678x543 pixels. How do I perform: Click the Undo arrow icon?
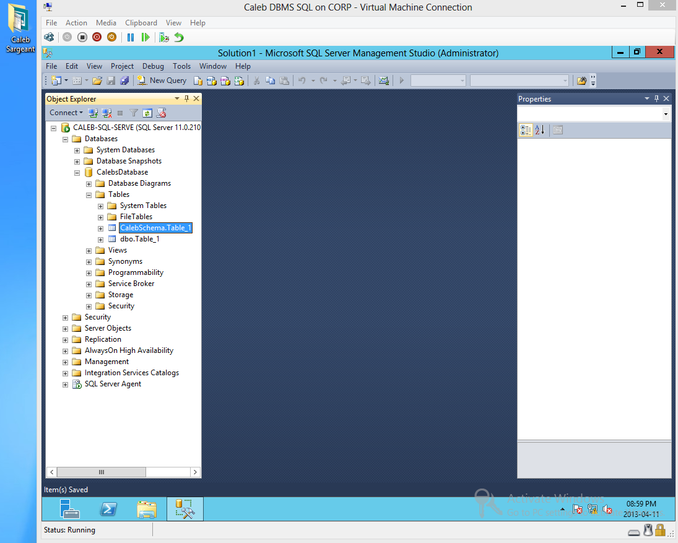coord(302,80)
